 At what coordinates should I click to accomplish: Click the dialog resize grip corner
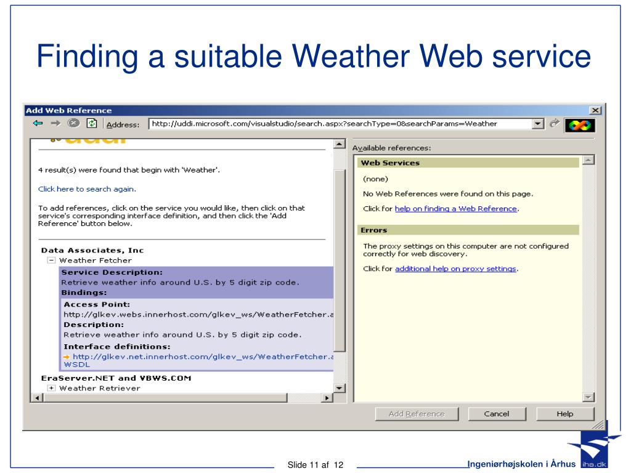pos(598,425)
